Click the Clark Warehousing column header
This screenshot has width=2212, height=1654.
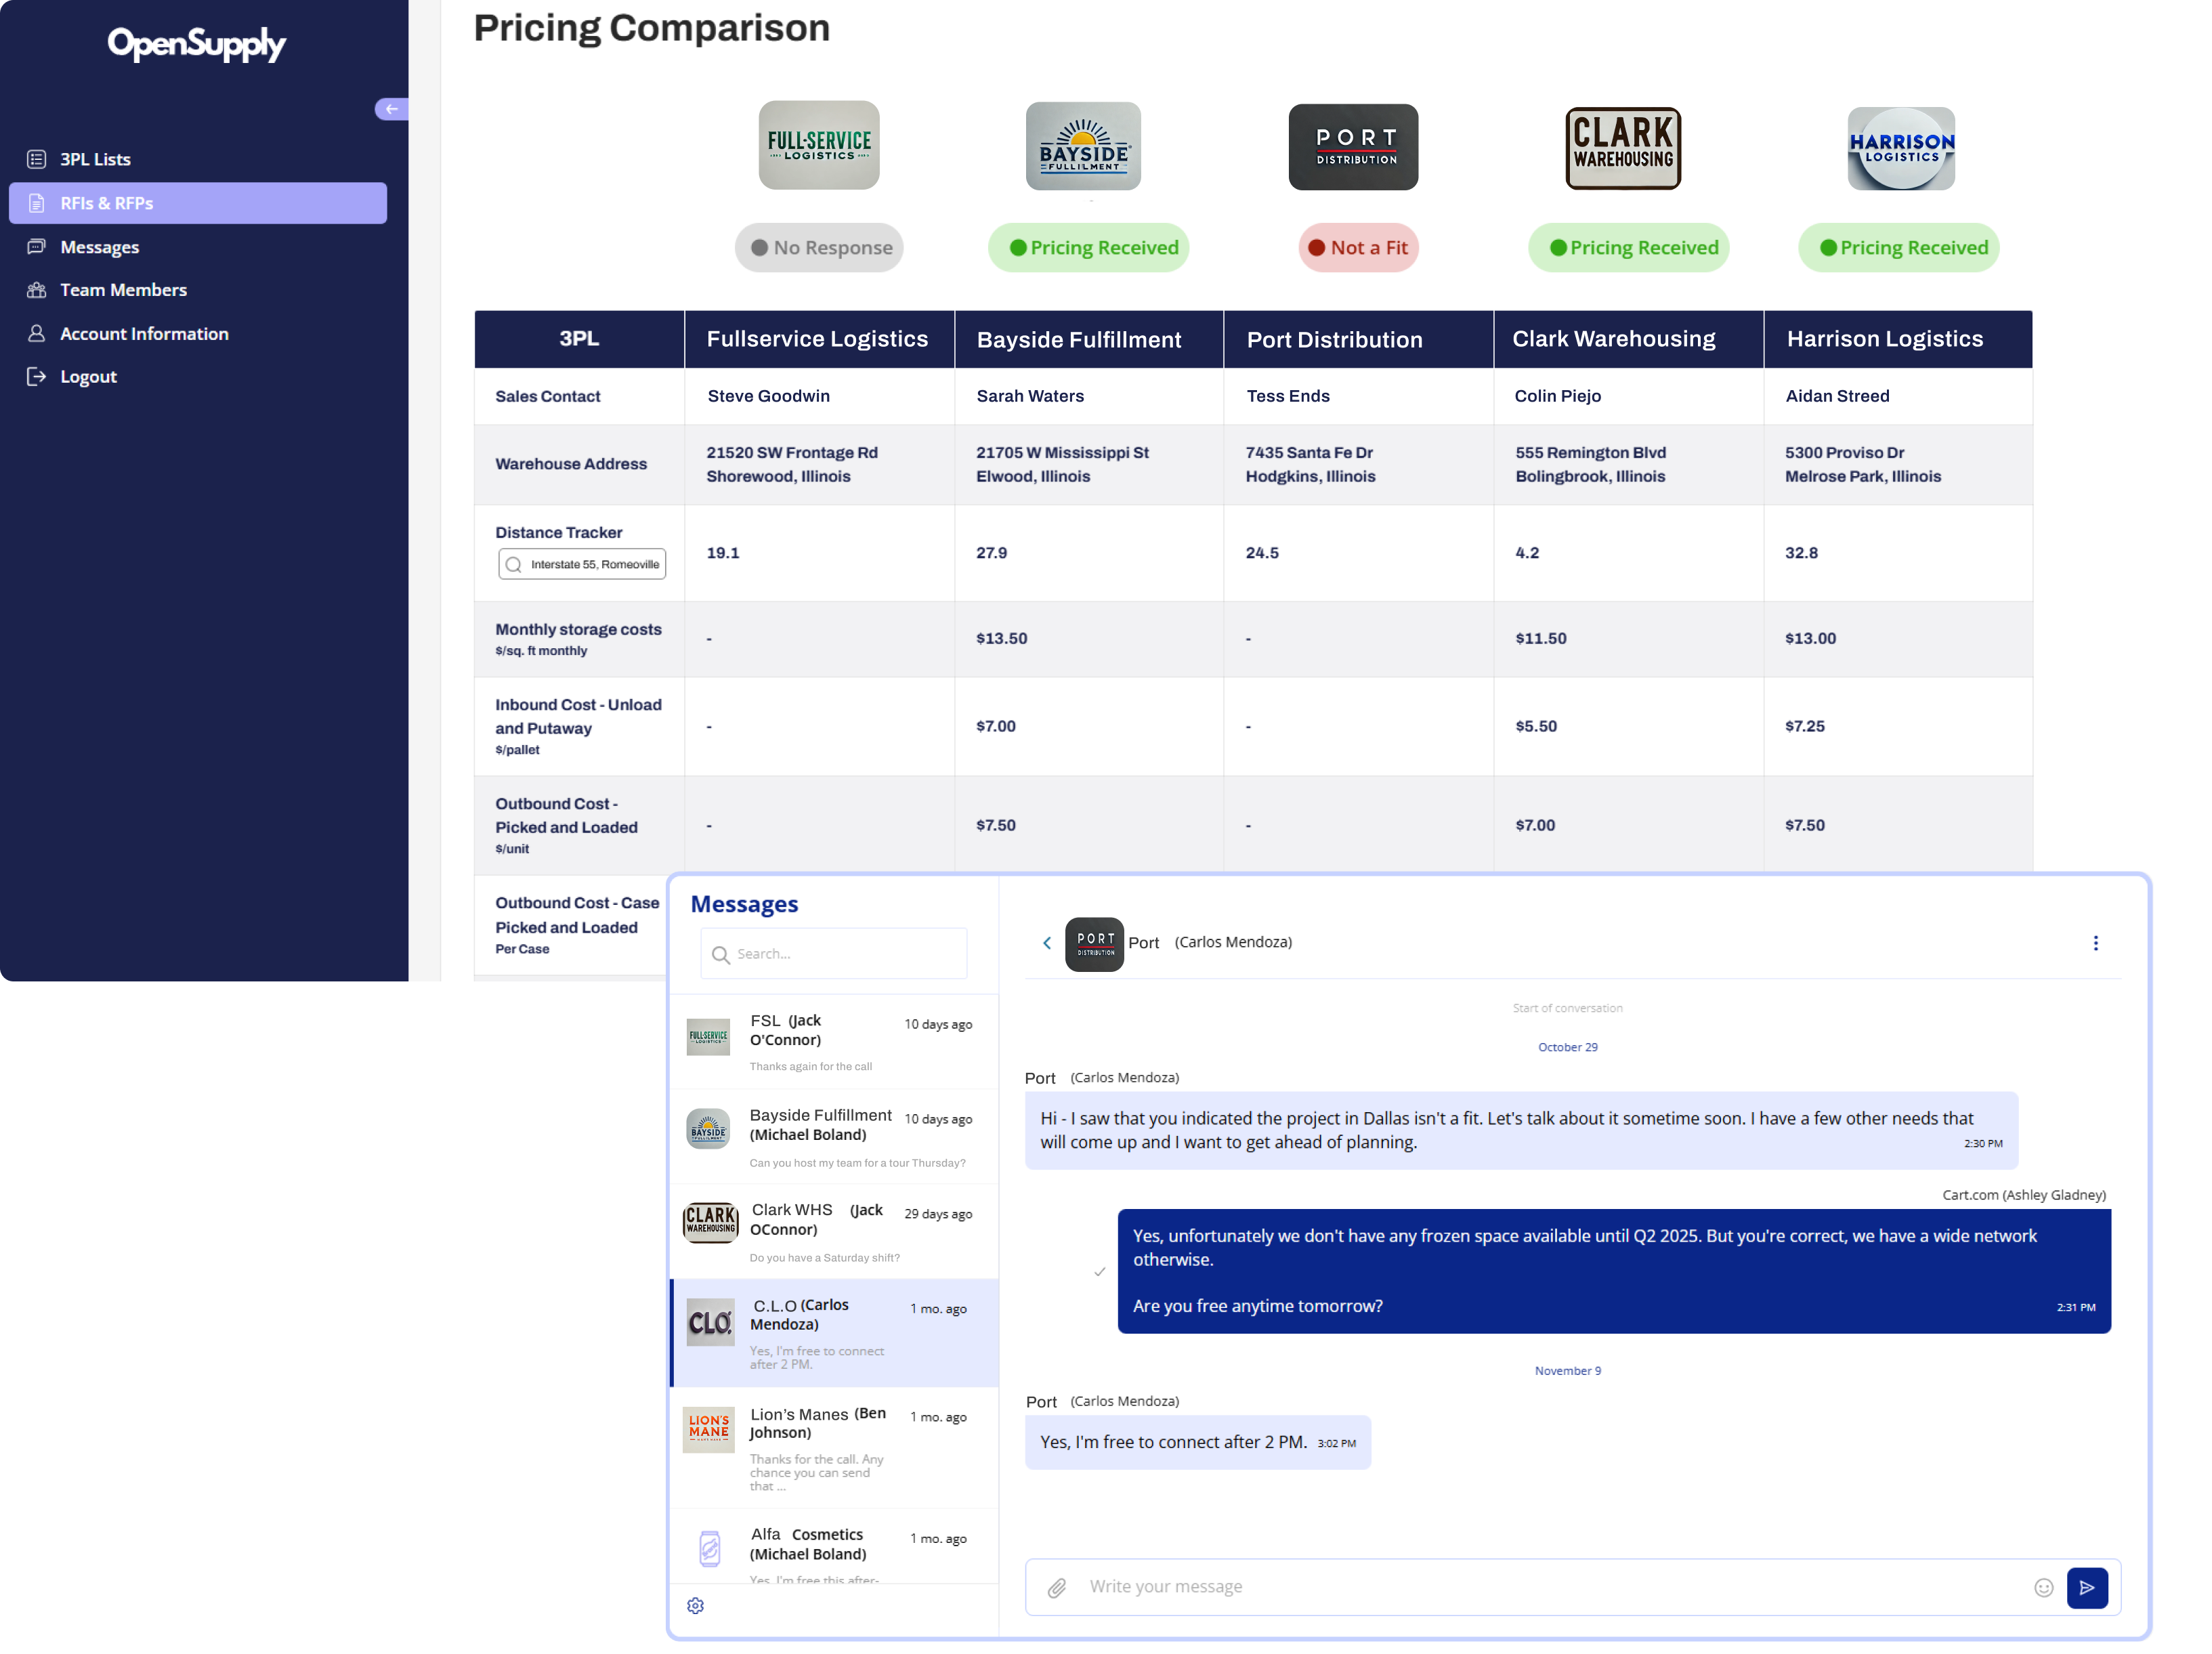pyautogui.click(x=1628, y=339)
